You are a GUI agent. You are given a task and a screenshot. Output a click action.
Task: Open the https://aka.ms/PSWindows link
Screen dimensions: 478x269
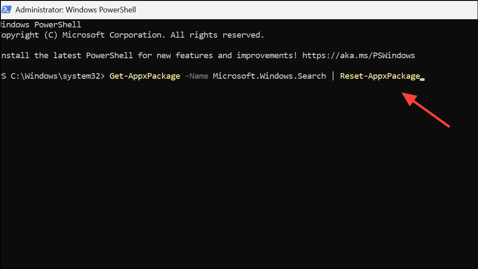(358, 55)
